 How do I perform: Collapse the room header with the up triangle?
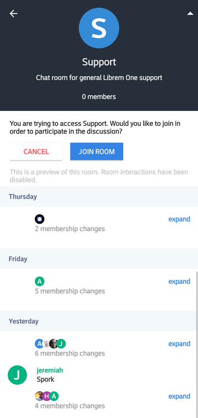(x=190, y=13)
